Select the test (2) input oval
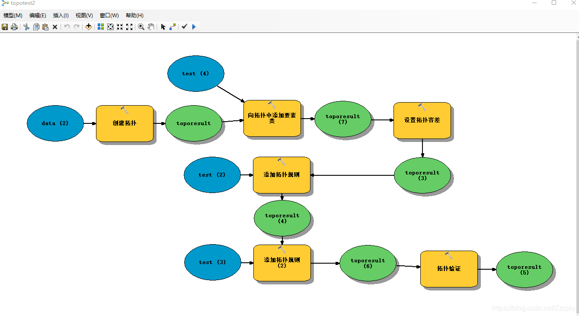 (212, 175)
